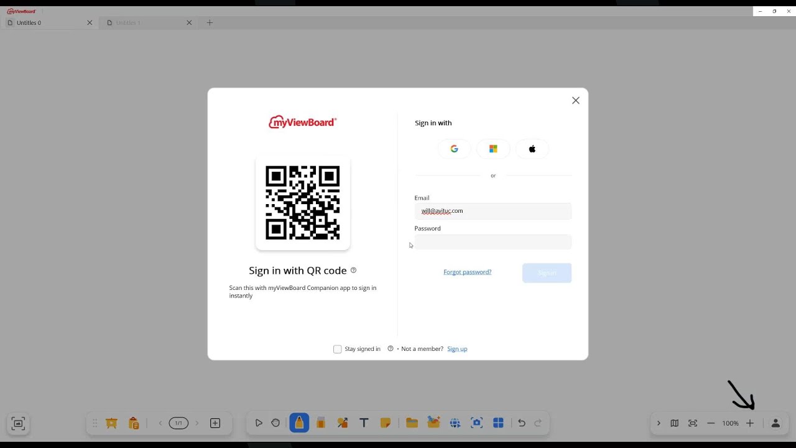The image size is (796, 448).
Task: Zoom in with the plus button
Action: (750, 423)
